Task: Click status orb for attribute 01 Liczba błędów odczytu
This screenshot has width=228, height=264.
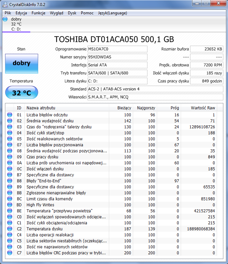Action: point(10,115)
